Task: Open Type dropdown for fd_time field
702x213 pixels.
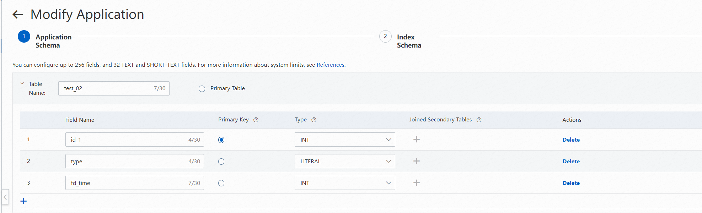Action: click(x=344, y=183)
